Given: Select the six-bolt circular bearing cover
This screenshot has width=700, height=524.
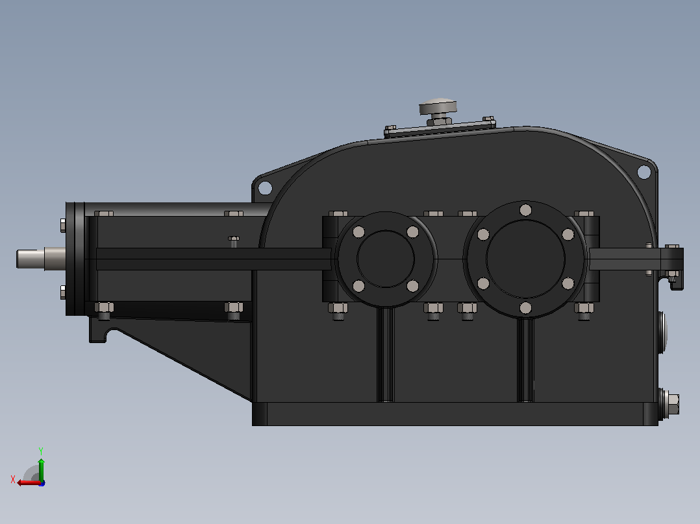Looking at the screenshot, I should [525, 259].
